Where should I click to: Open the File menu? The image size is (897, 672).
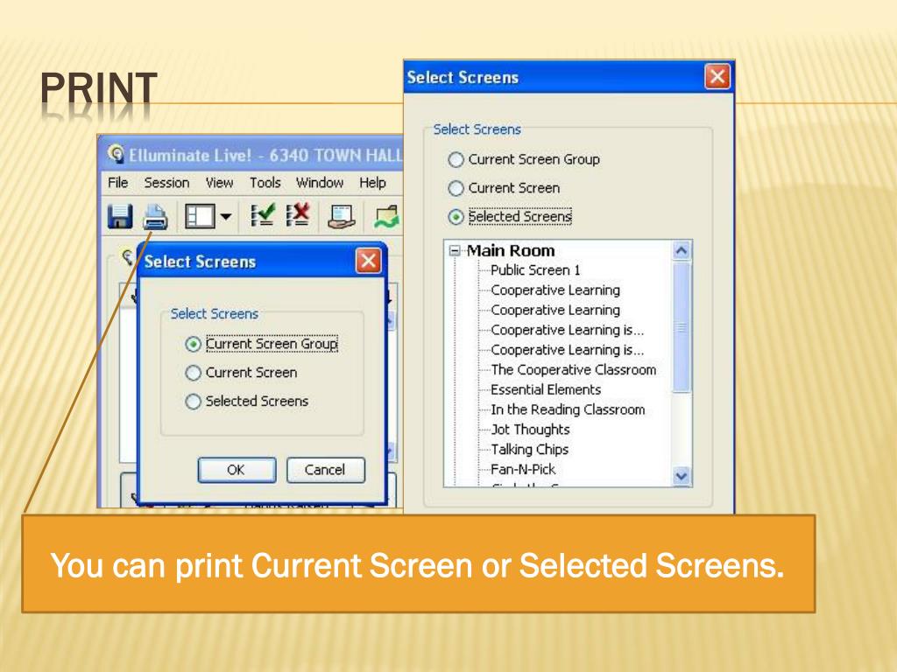[118, 183]
